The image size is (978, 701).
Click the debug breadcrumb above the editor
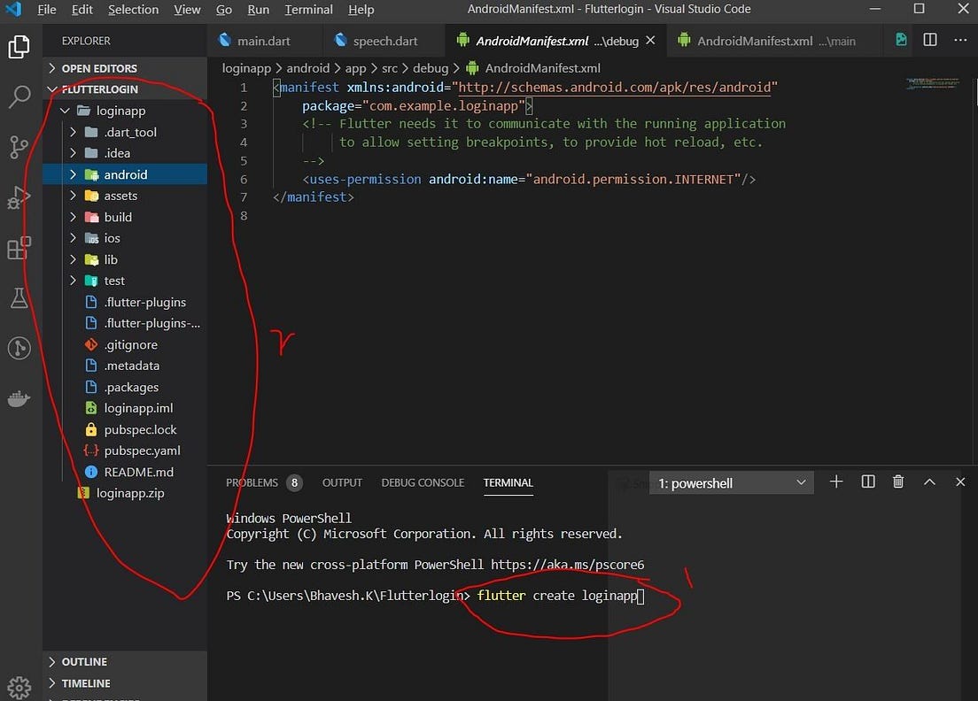tap(431, 67)
